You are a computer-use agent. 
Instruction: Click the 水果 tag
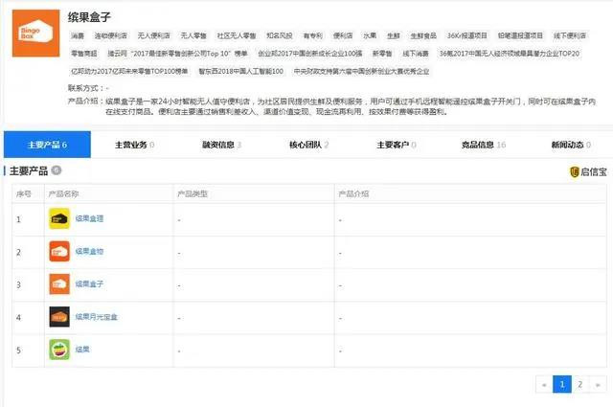coord(370,35)
